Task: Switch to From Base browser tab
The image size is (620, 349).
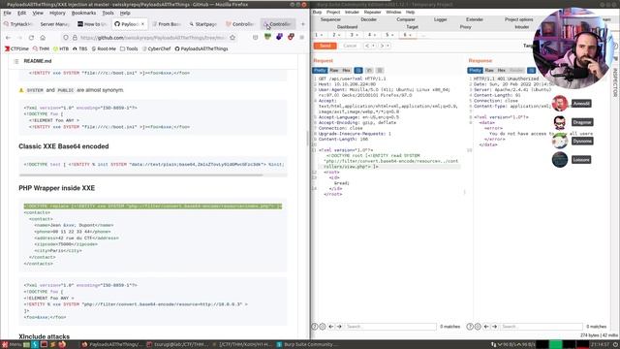Action: tap(167, 24)
